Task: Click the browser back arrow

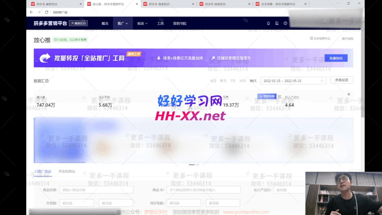Action: click(31, 12)
